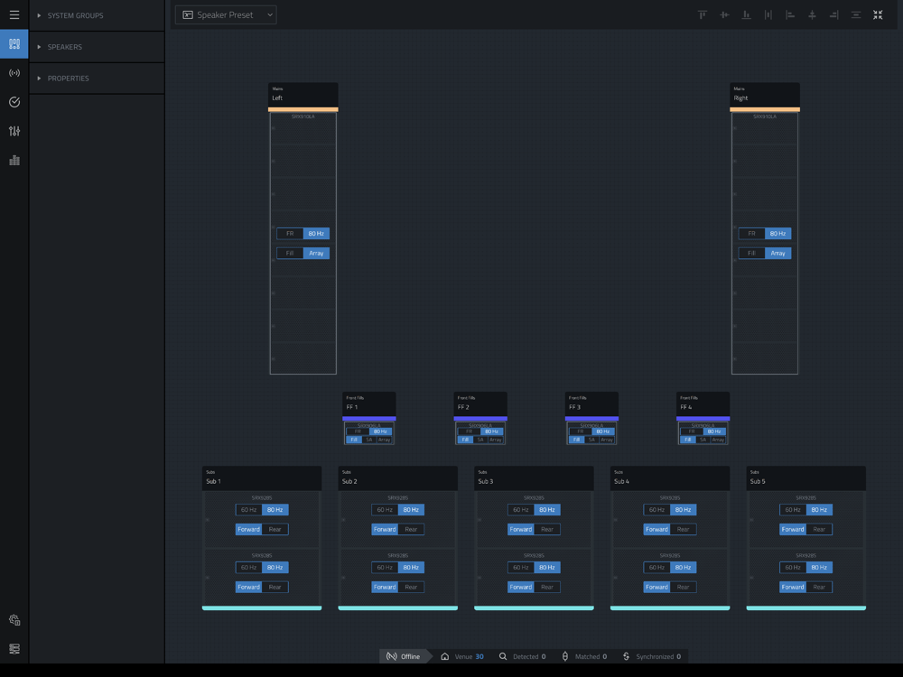Screen dimensions: 903x677
Task: Click the Venue 30 status text
Action: [x=470, y=656]
